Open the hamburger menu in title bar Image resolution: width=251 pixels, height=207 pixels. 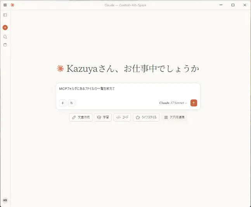[5, 5]
